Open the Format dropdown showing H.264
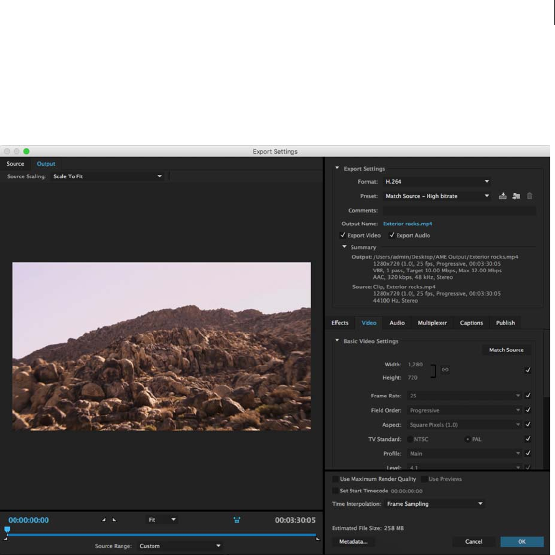 coord(436,182)
